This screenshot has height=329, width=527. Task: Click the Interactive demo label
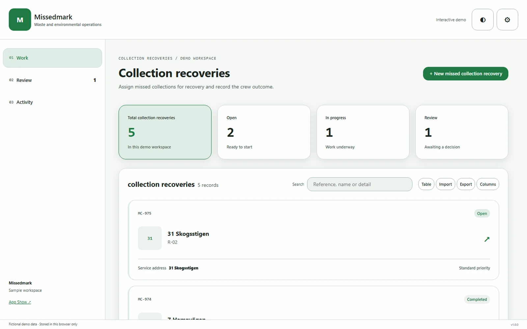pos(451,20)
